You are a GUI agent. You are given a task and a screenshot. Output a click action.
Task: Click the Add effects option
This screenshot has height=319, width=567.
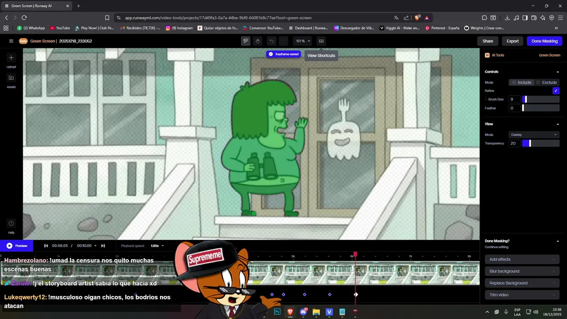point(522,260)
